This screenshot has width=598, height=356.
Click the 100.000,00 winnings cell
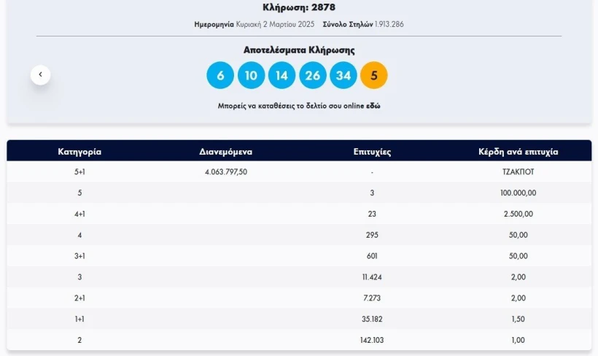point(519,193)
